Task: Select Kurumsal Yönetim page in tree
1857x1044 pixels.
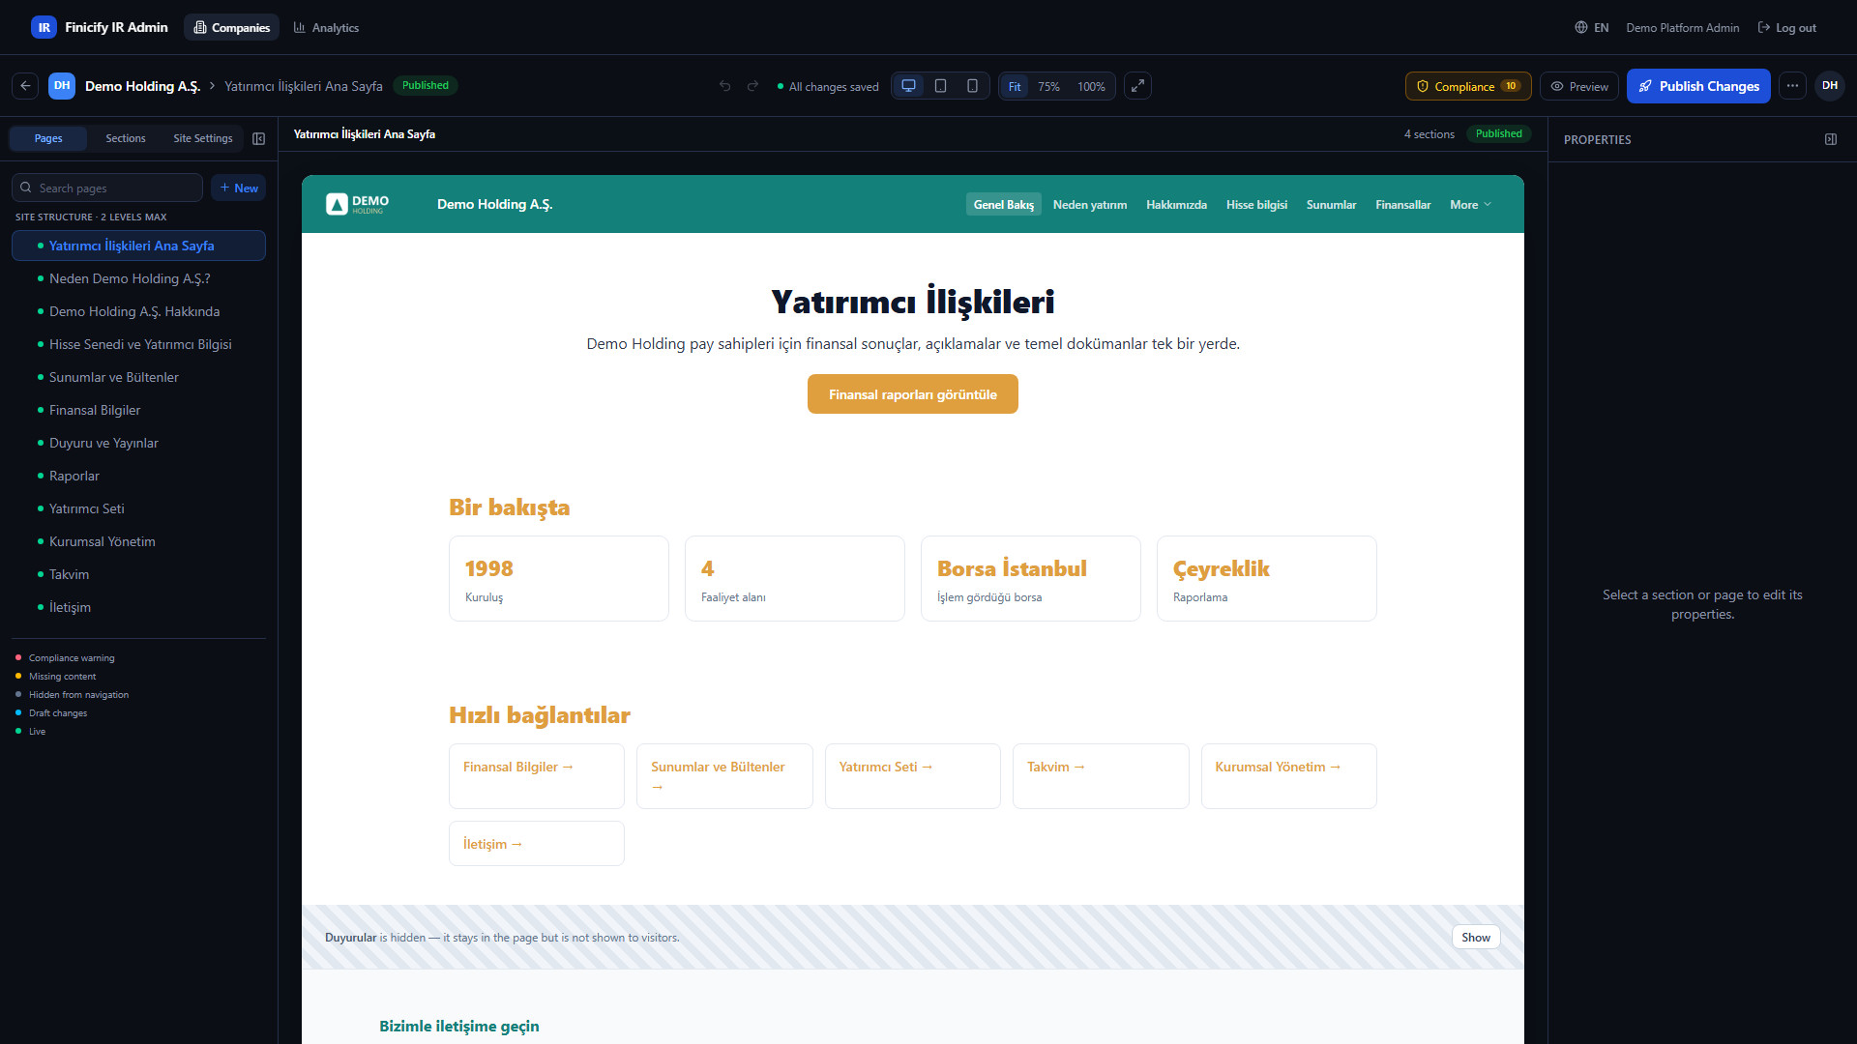Action: (x=138, y=541)
